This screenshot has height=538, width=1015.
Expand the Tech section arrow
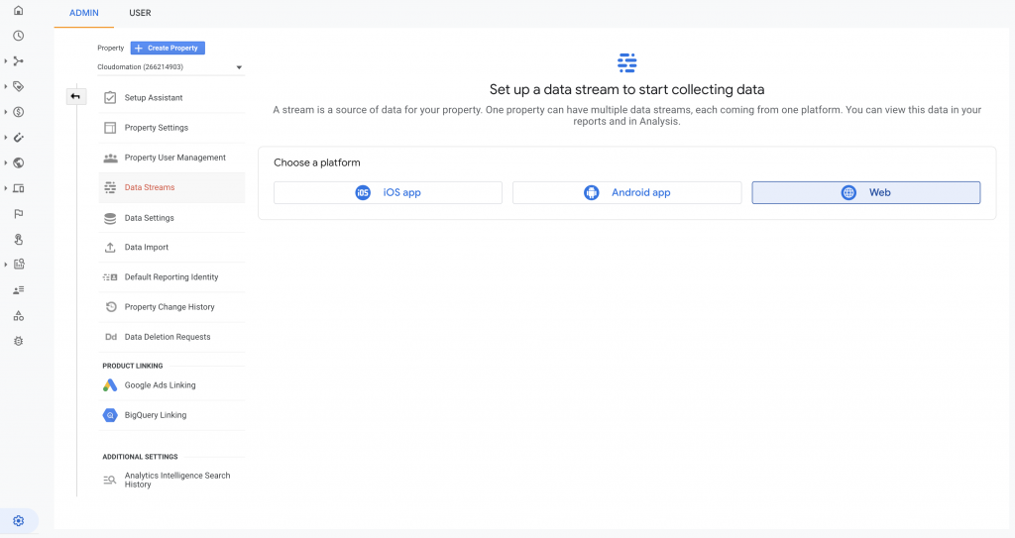(6, 188)
